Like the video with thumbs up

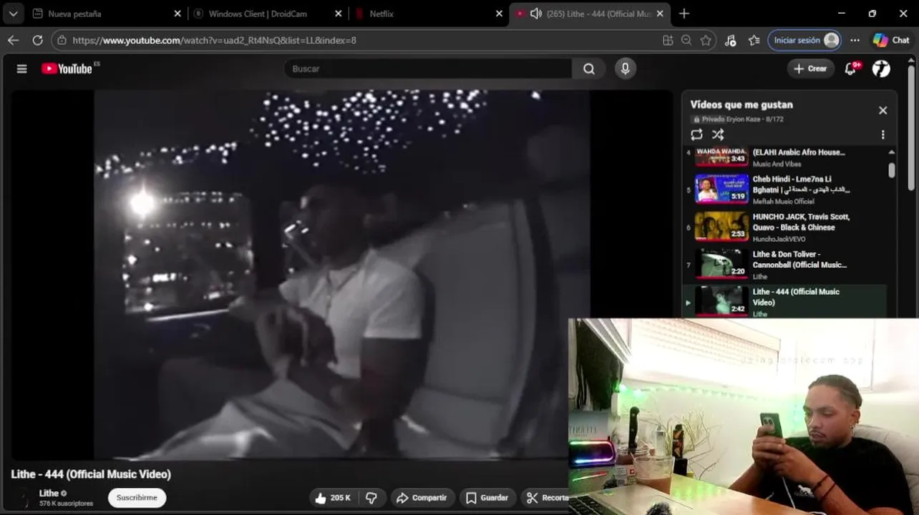point(333,498)
